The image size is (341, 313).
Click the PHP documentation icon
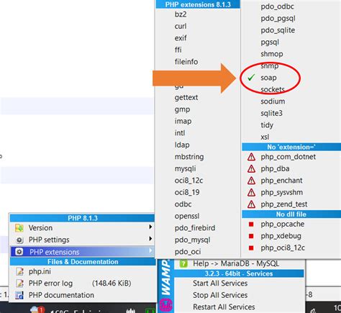click(x=19, y=295)
